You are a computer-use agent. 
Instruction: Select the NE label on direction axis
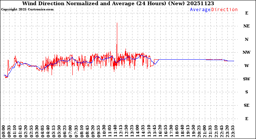(x=246, y=26)
